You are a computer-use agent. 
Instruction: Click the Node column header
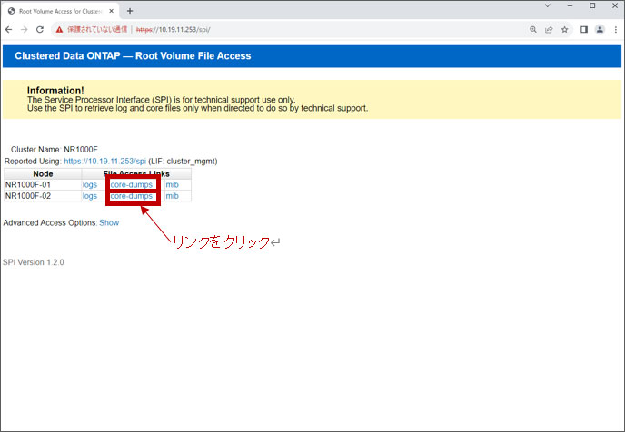43,173
